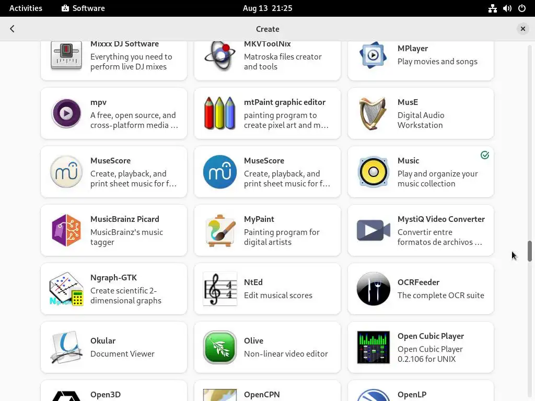The width and height of the screenshot is (535, 401).
Task: Click the Olive green branch icon
Action: tap(220, 347)
